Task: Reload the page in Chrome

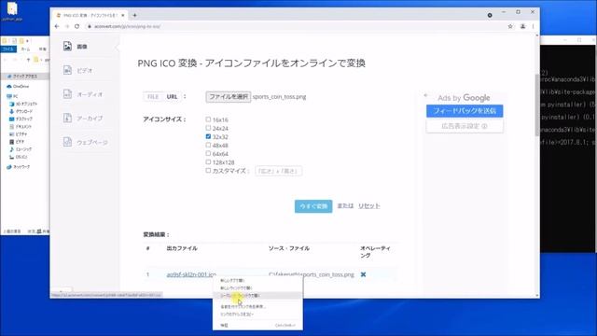Action: coord(76,26)
